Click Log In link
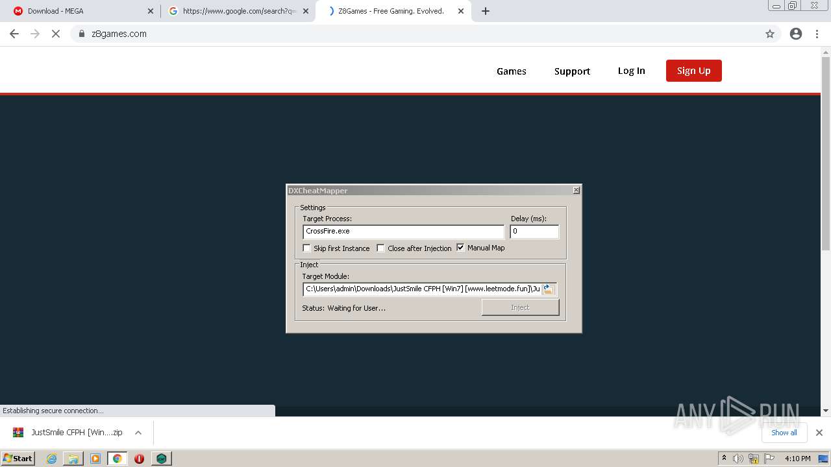 pos(631,71)
